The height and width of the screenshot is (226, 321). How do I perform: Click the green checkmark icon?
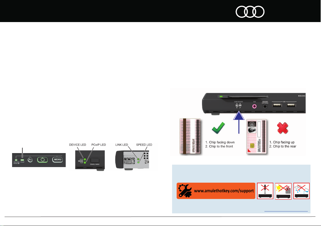click(218, 128)
